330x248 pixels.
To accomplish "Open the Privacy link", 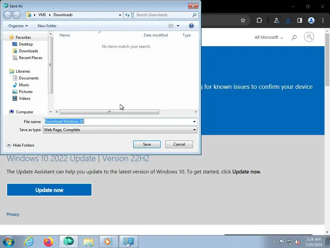I will click(x=13, y=214).
